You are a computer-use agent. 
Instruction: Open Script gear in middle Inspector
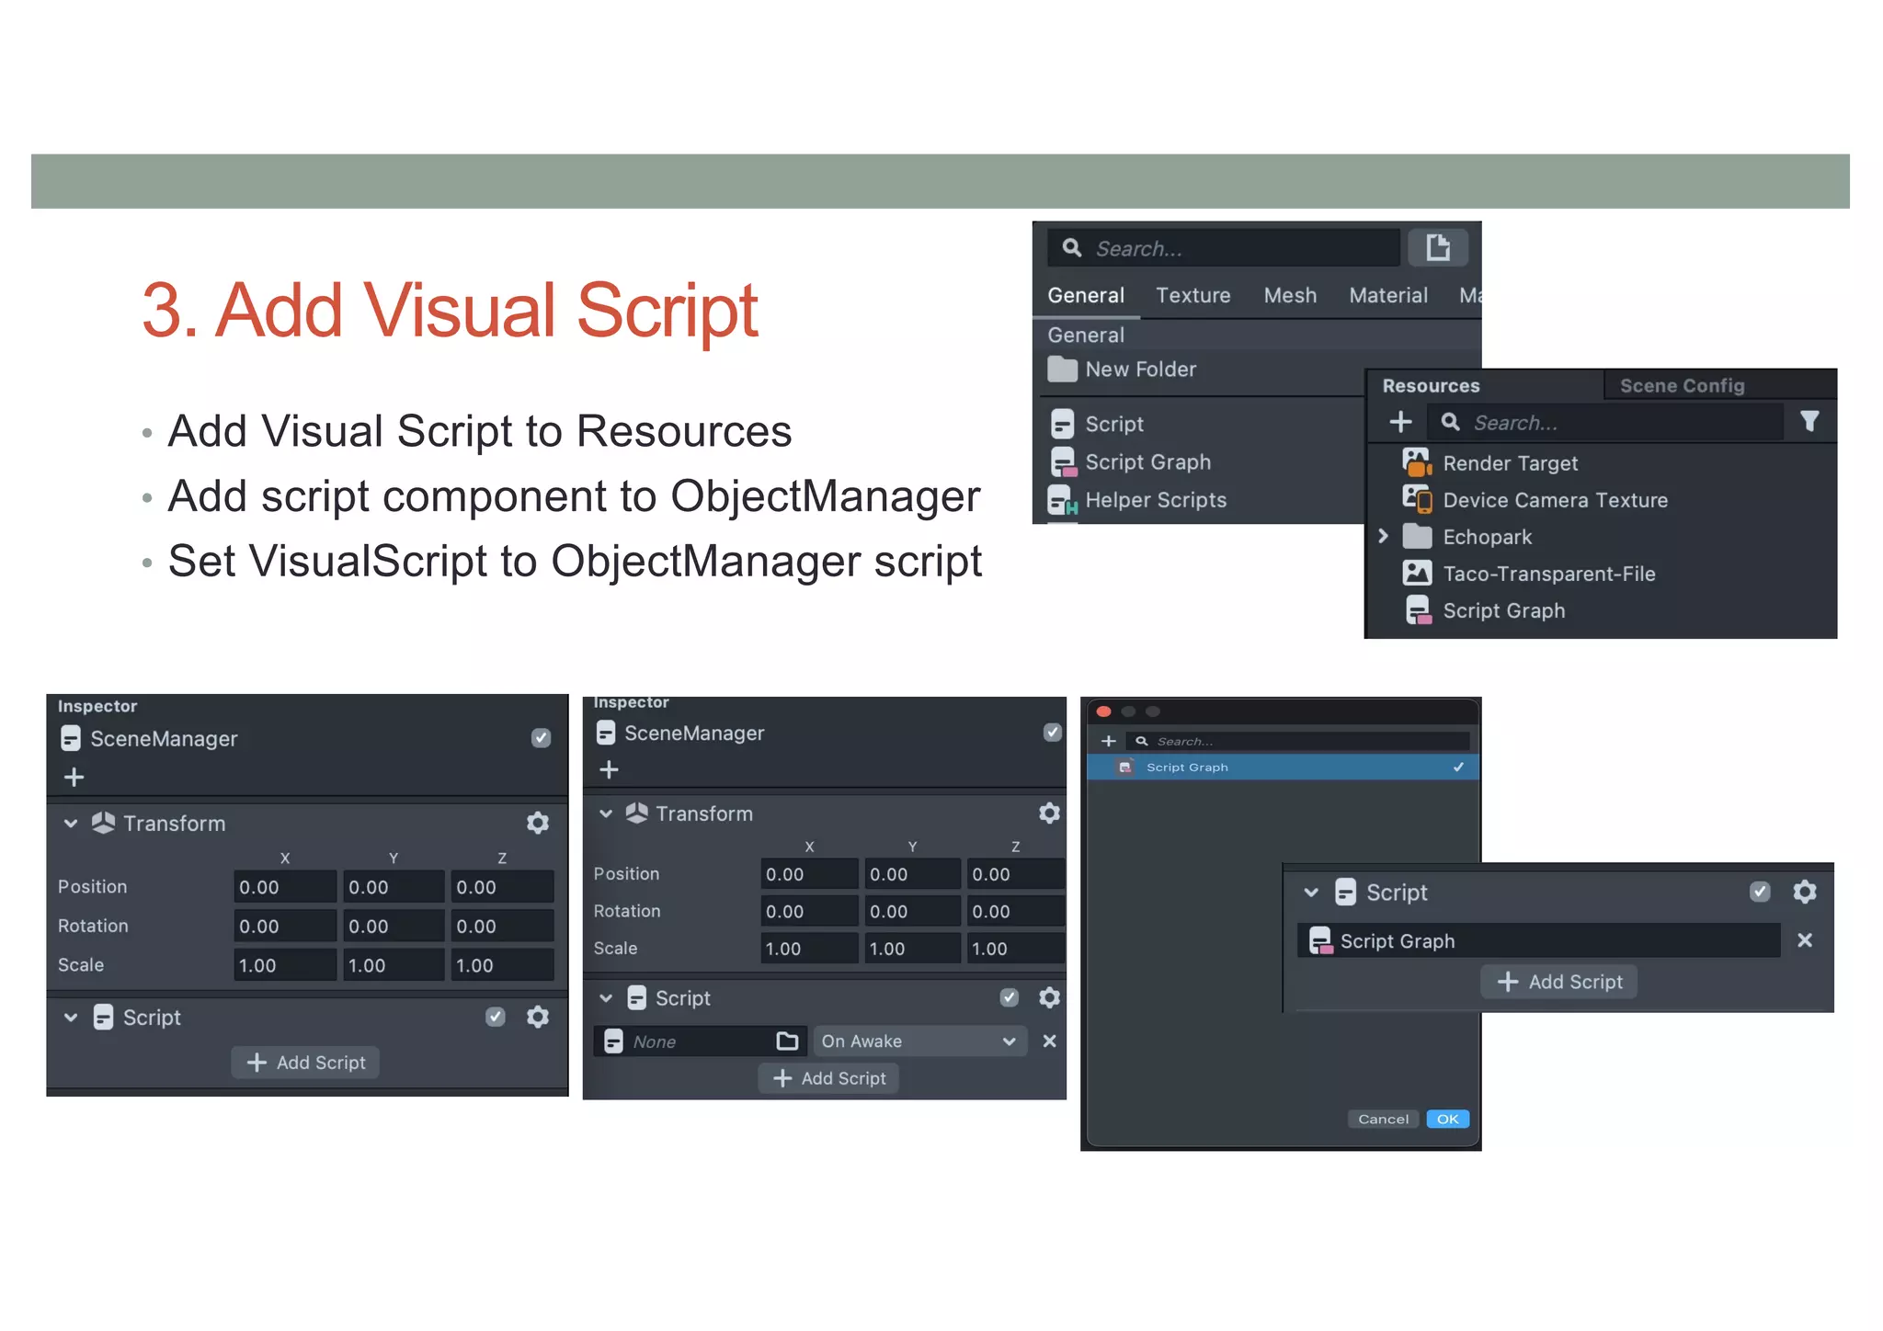[x=1049, y=997]
